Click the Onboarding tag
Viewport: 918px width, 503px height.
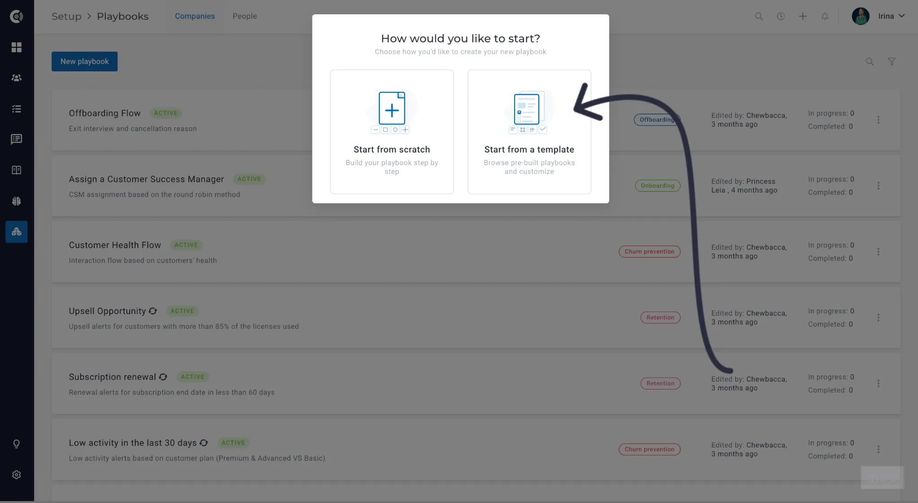point(658,185)
